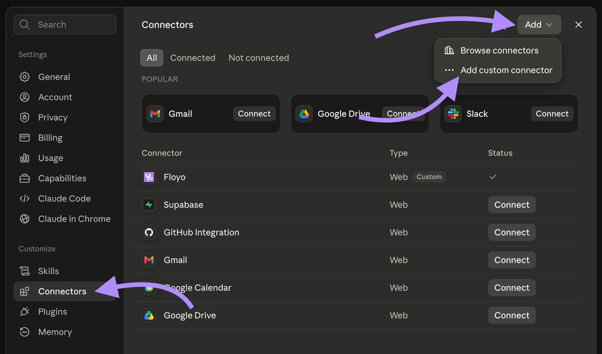Click the Supabase connector icon
The width and height of the screenshot is (602, 354).
(149, 205)
